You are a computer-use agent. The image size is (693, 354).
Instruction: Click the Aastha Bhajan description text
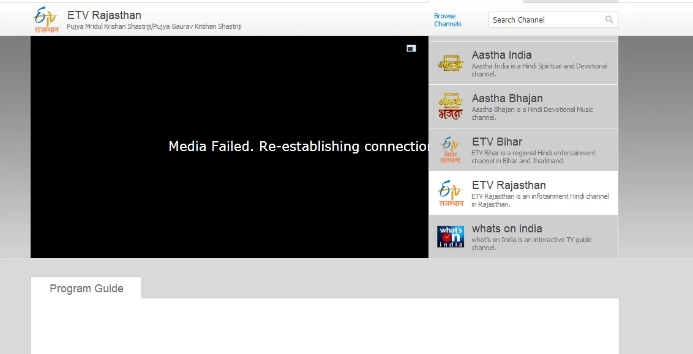point(532,114)
